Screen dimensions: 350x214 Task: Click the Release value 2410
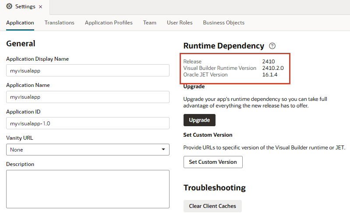[x=268, y=62]
